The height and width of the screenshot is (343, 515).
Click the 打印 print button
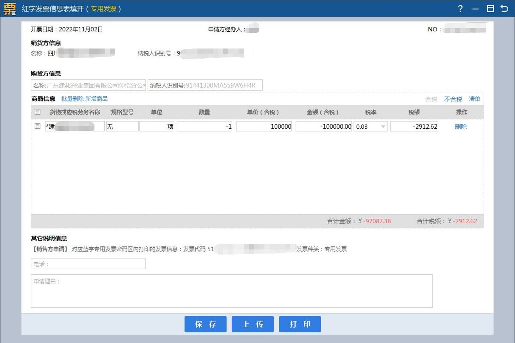point(300,324)
